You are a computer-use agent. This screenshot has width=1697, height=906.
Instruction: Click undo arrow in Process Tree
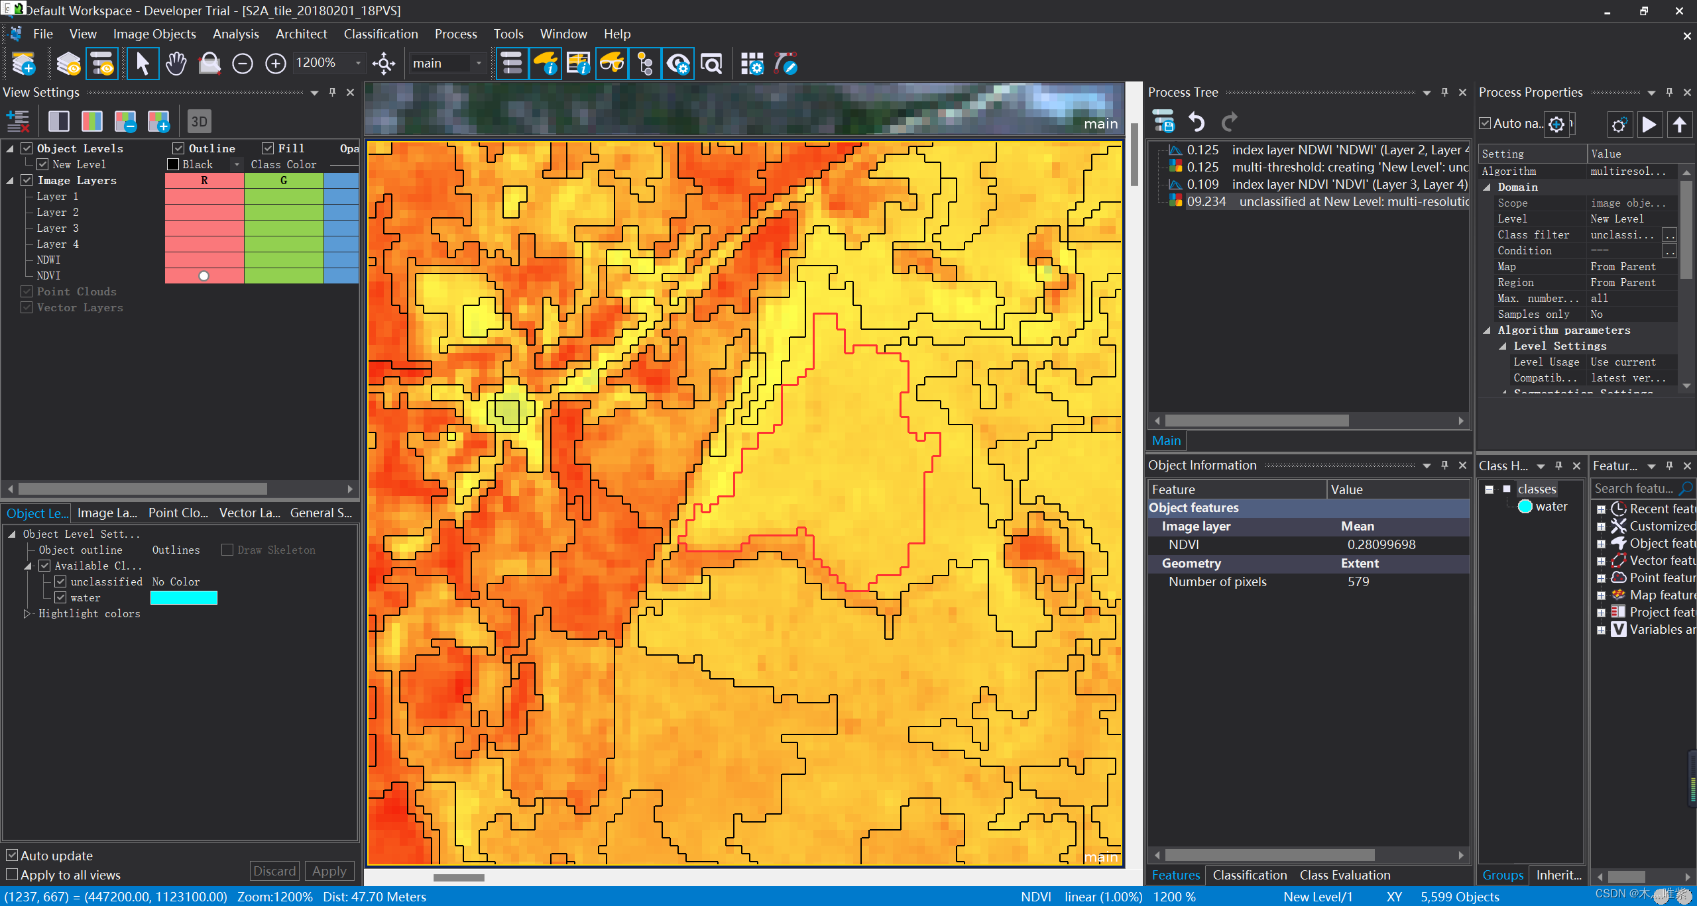[x=1197, y=123]
